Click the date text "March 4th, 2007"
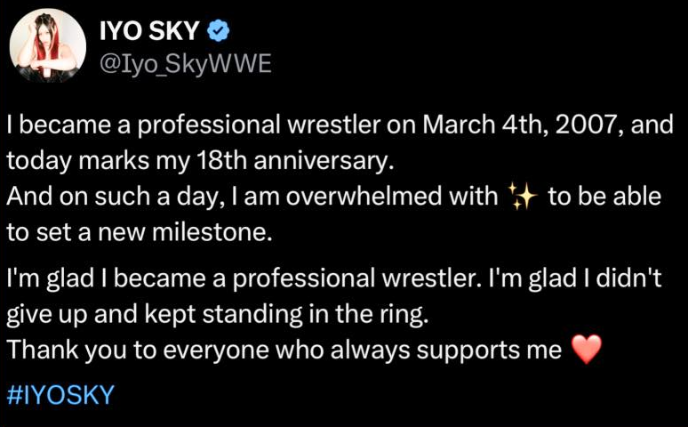 (x=523, y=125)
